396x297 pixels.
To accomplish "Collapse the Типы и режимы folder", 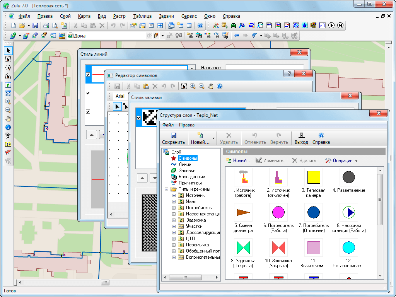I will coord(167,189).
